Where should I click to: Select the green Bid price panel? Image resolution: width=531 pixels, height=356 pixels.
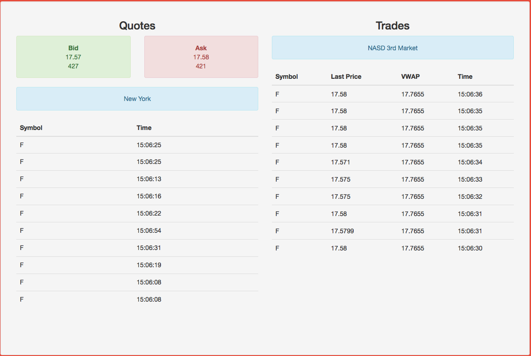[73, 57]
